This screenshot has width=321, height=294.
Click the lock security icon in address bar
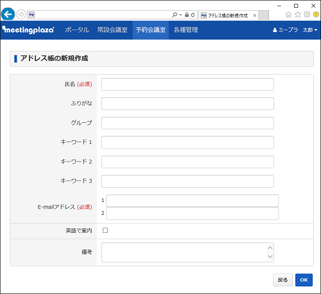tap(187, 15)
